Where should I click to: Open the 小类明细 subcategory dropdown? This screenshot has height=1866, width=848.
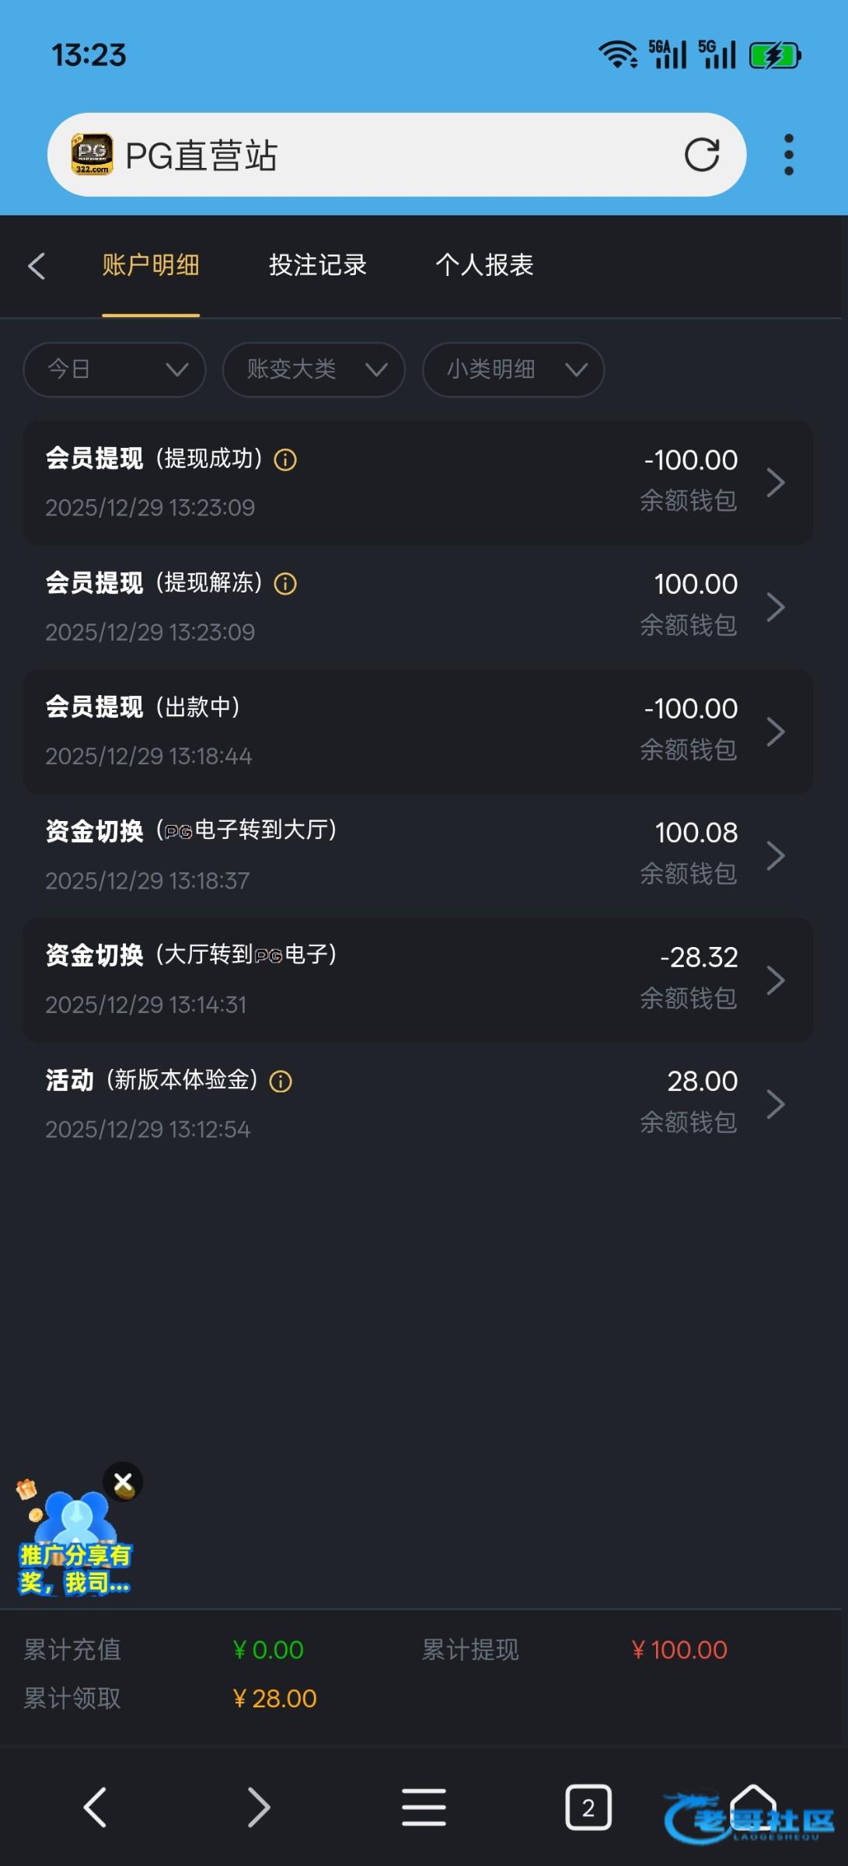click(513, 370)
